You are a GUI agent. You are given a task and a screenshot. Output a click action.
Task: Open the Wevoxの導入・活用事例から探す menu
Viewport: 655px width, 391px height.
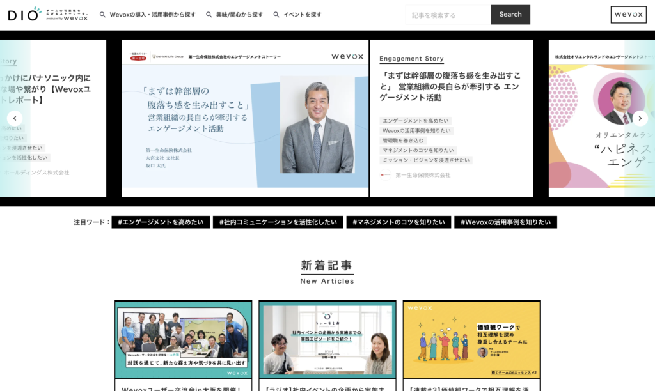[152, 15]
